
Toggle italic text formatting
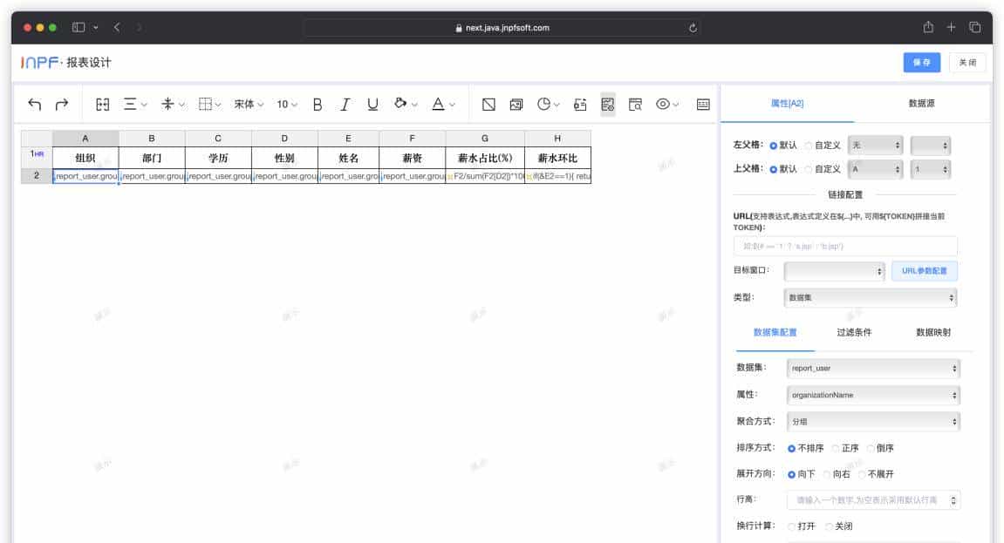(345, 105)
